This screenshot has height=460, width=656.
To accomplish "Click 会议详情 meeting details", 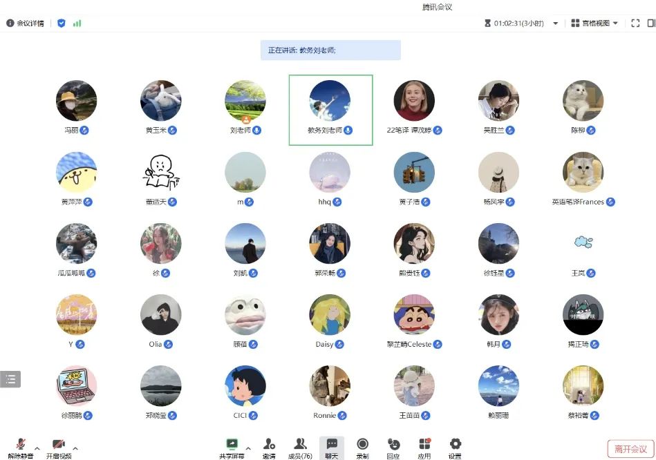I will point(26,23).
